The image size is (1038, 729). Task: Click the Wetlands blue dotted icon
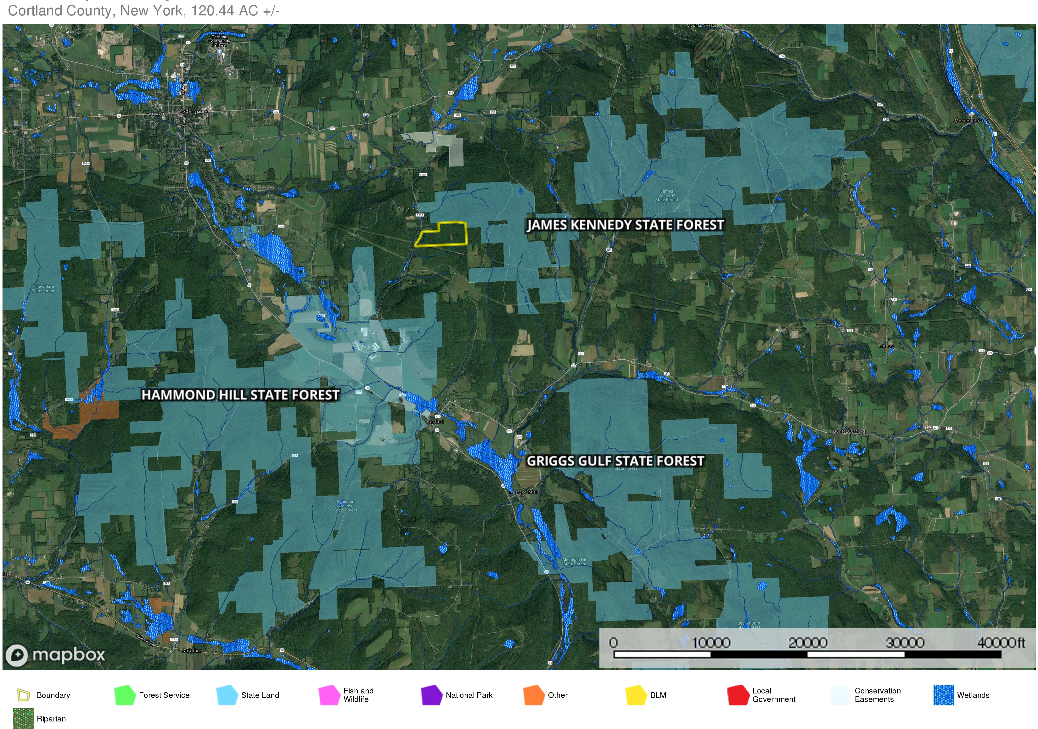tap(944, 695)
